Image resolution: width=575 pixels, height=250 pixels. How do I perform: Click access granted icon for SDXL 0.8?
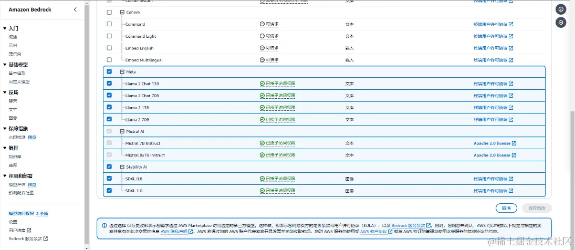pyautogui.click(x=262, y=179)
